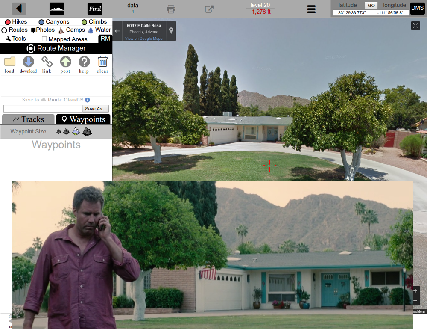This screenshot has width=427, height=329.
Task: Click the download icon in Route Manager
Action: (28, 62)
